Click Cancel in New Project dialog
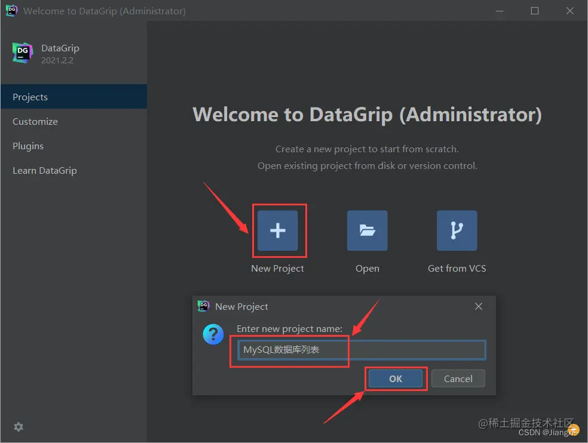The image size is (588, 443). click(x=458, y=379)
